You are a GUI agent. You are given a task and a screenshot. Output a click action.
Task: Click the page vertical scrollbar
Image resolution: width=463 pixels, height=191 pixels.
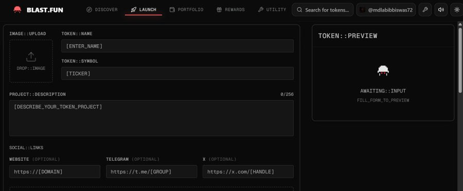(460, 60)
